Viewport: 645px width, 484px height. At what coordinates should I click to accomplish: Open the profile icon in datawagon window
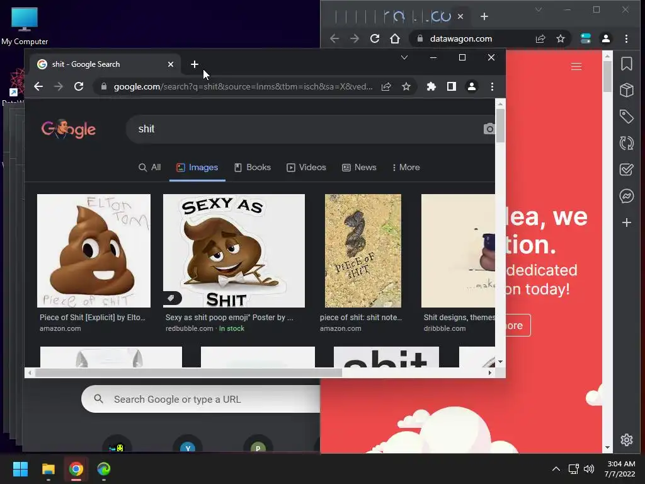click(605, 38)
